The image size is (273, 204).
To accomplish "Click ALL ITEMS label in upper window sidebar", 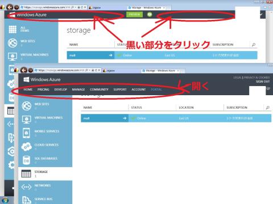I will pyautogui.click(x=25, y=29).
